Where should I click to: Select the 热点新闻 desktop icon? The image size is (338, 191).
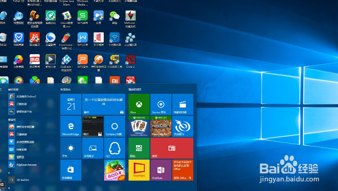[x=35, y=61]
